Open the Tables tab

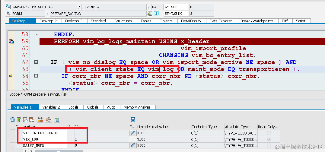(x=146, y=21)
